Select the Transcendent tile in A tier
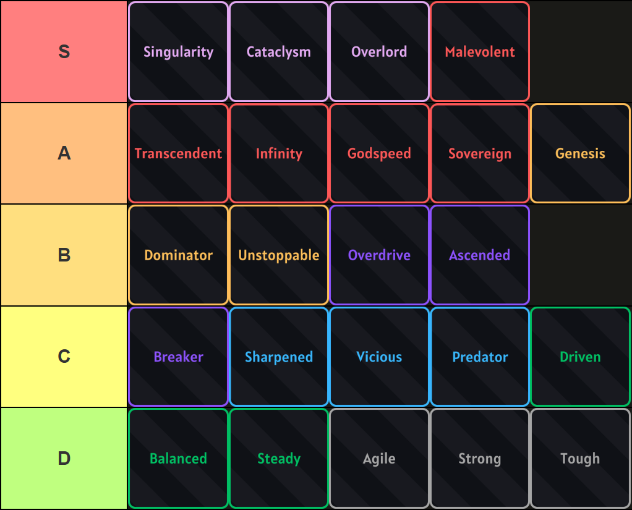Screen dimensions: 632x510 (178, 153)
